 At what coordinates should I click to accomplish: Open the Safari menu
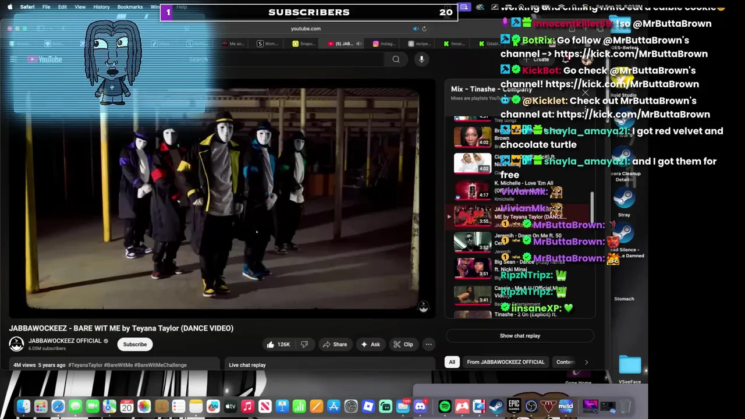pyautogui.click(x=27, y=7)
